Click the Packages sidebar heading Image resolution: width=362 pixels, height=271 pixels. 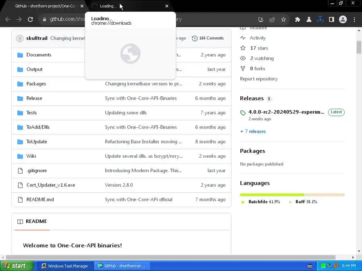(252, 151)
